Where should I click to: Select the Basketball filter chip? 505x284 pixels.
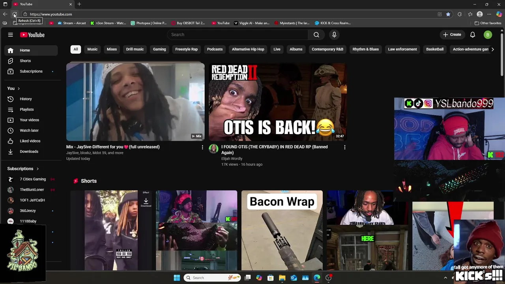435,49
